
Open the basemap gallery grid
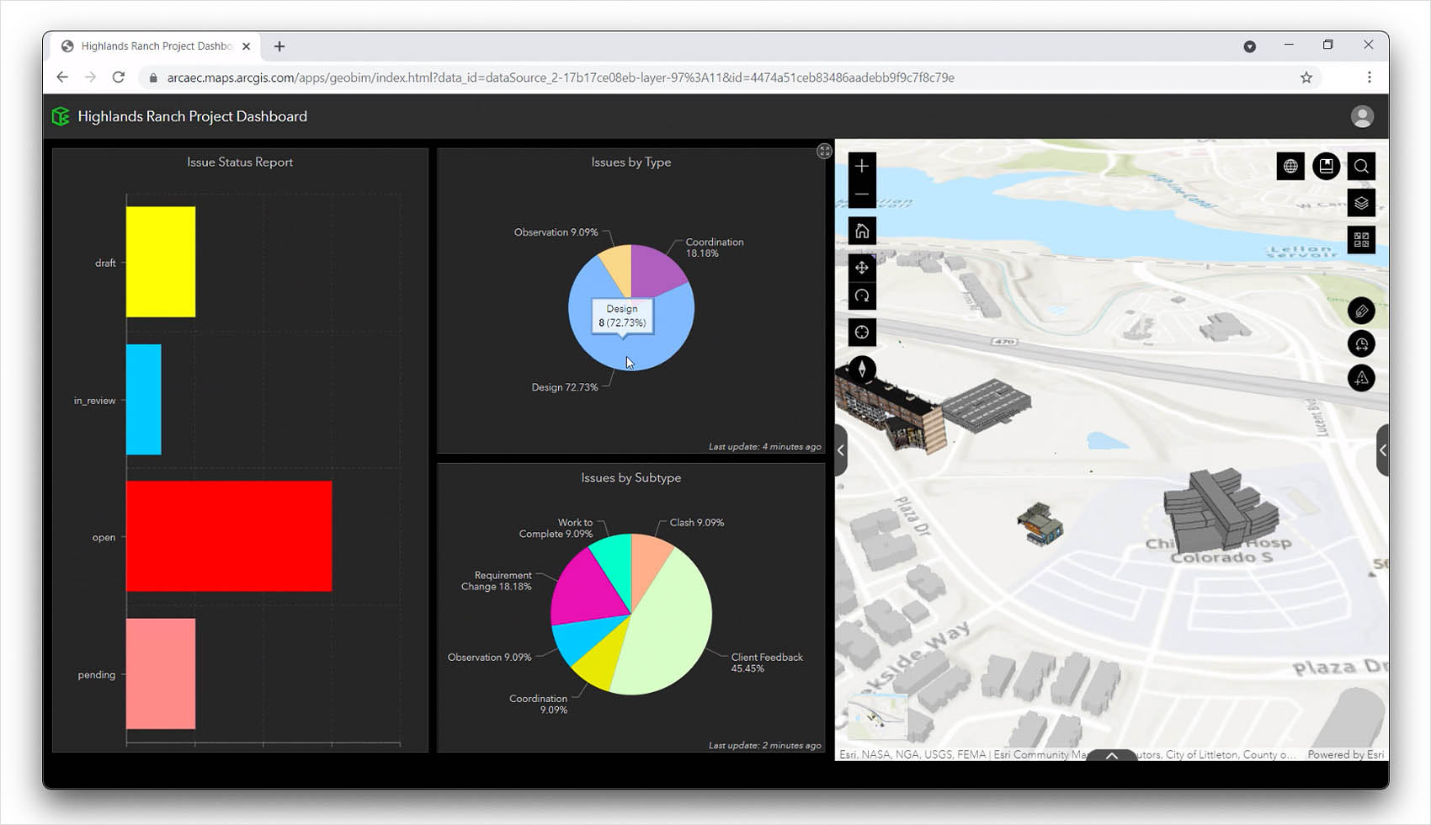(1361, 240)
